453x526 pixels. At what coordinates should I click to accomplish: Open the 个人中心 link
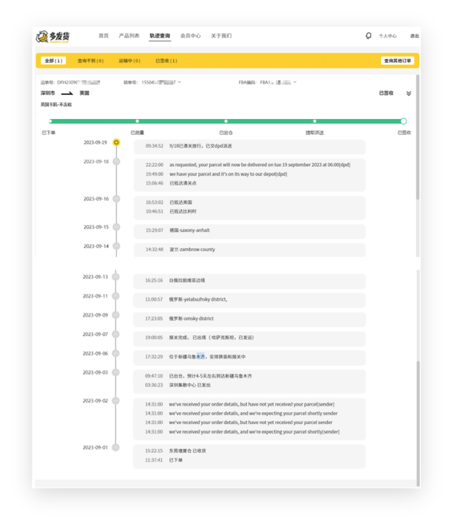click(x=388, y=36)
